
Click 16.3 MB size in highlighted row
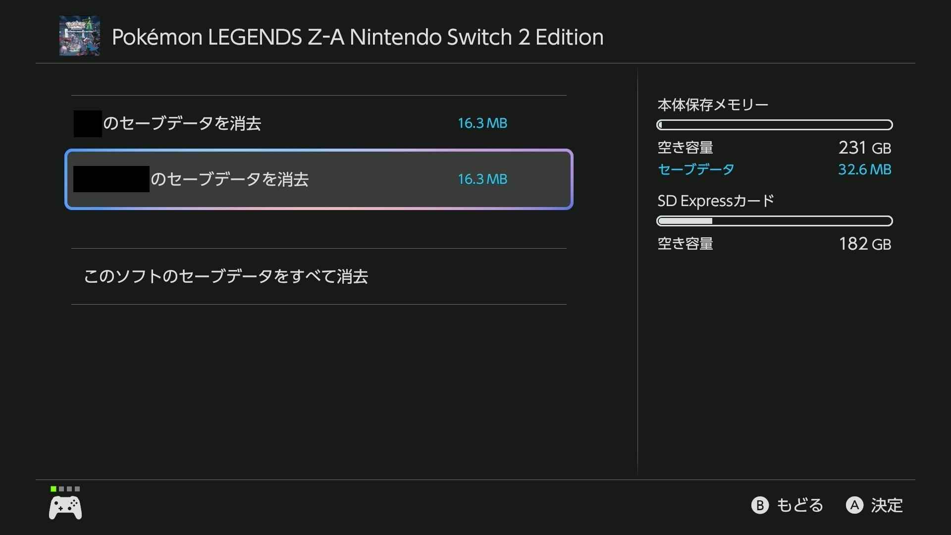(482, 179)
